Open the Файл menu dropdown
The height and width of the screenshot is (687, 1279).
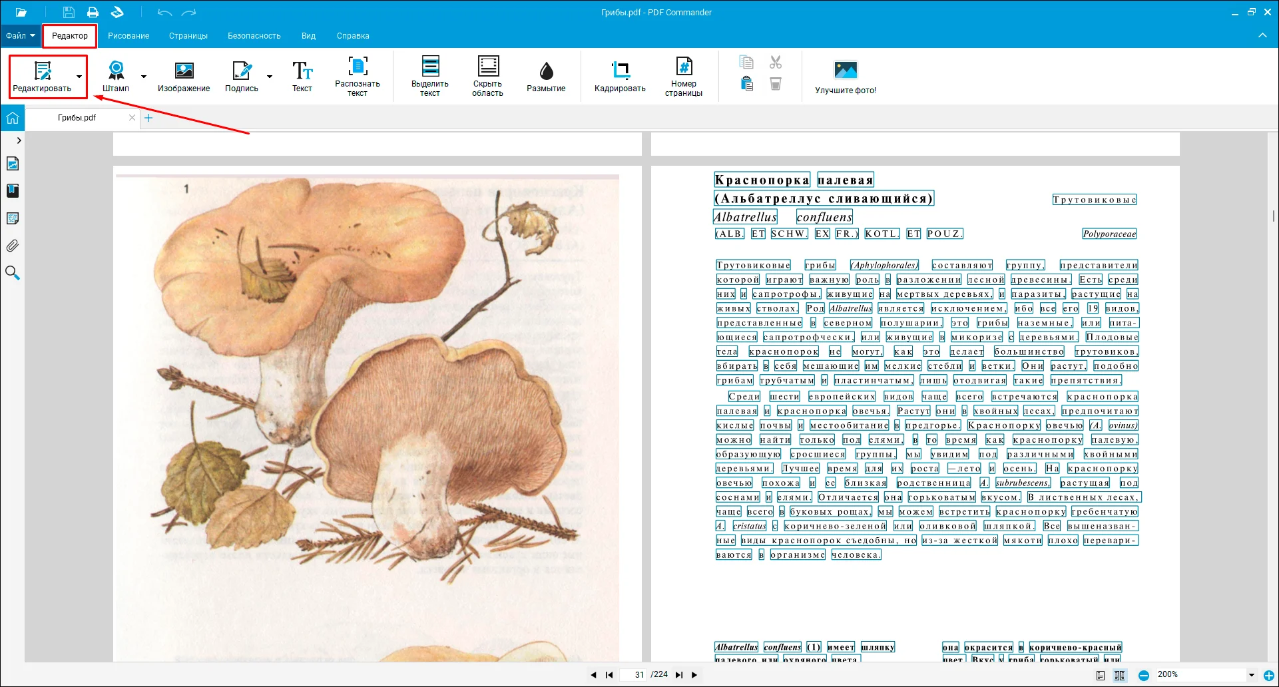(20, 36)
